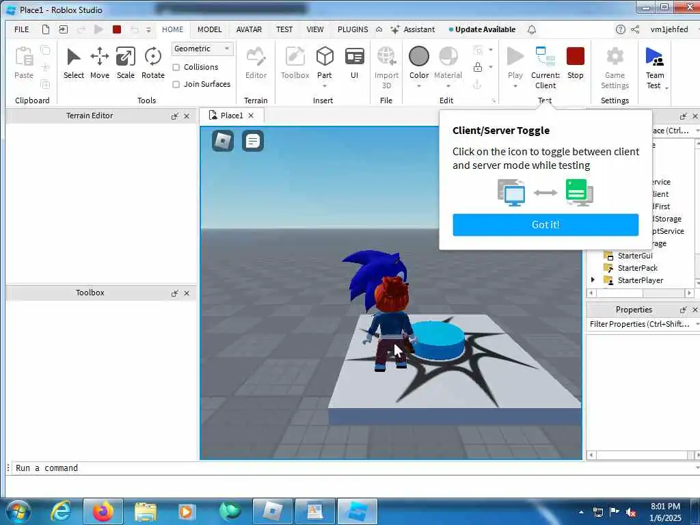
Task: Open the file explorer taskbar icon
Action: (145, 511)
